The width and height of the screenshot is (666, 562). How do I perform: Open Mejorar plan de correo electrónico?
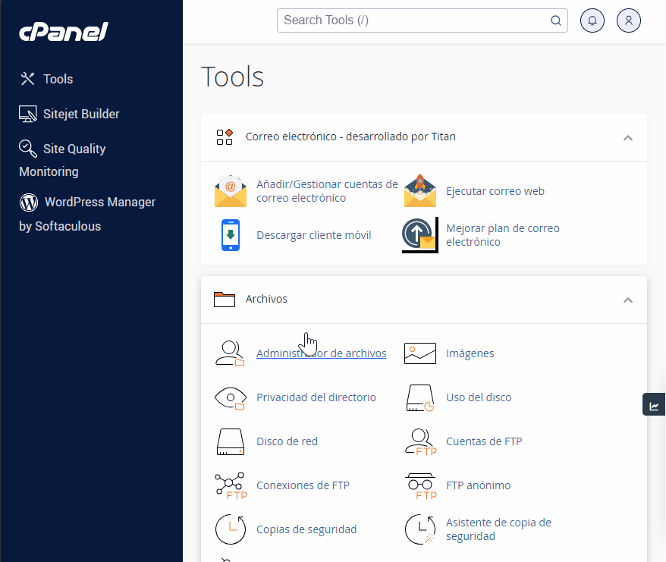(502, 235)
